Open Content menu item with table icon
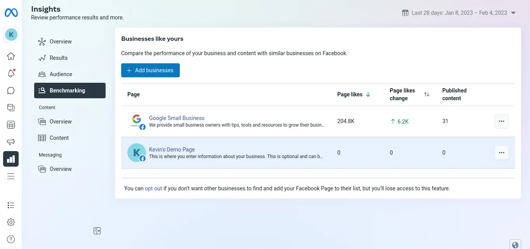 tap(70, 138)
